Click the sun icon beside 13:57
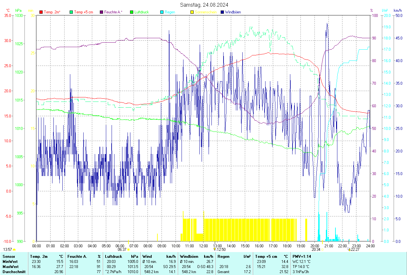407x275 pixels. [x=14, y=250]
